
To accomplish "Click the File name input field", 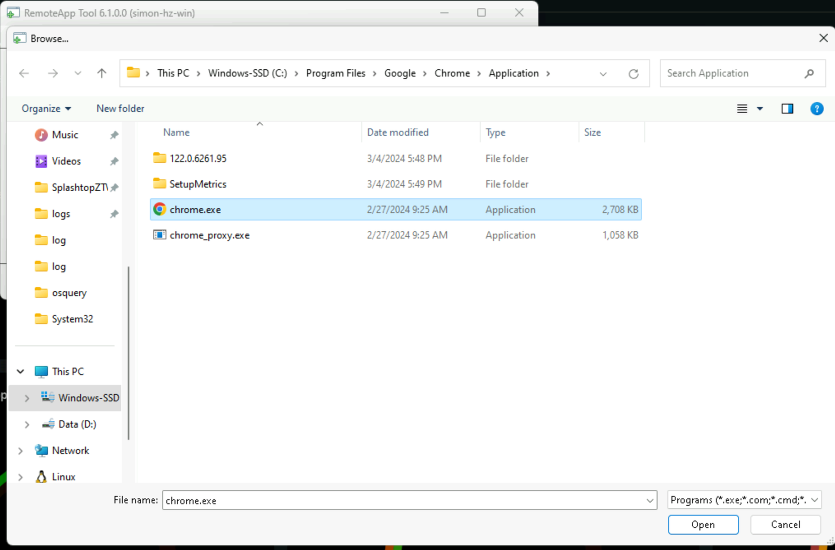I will pos(409,500).
